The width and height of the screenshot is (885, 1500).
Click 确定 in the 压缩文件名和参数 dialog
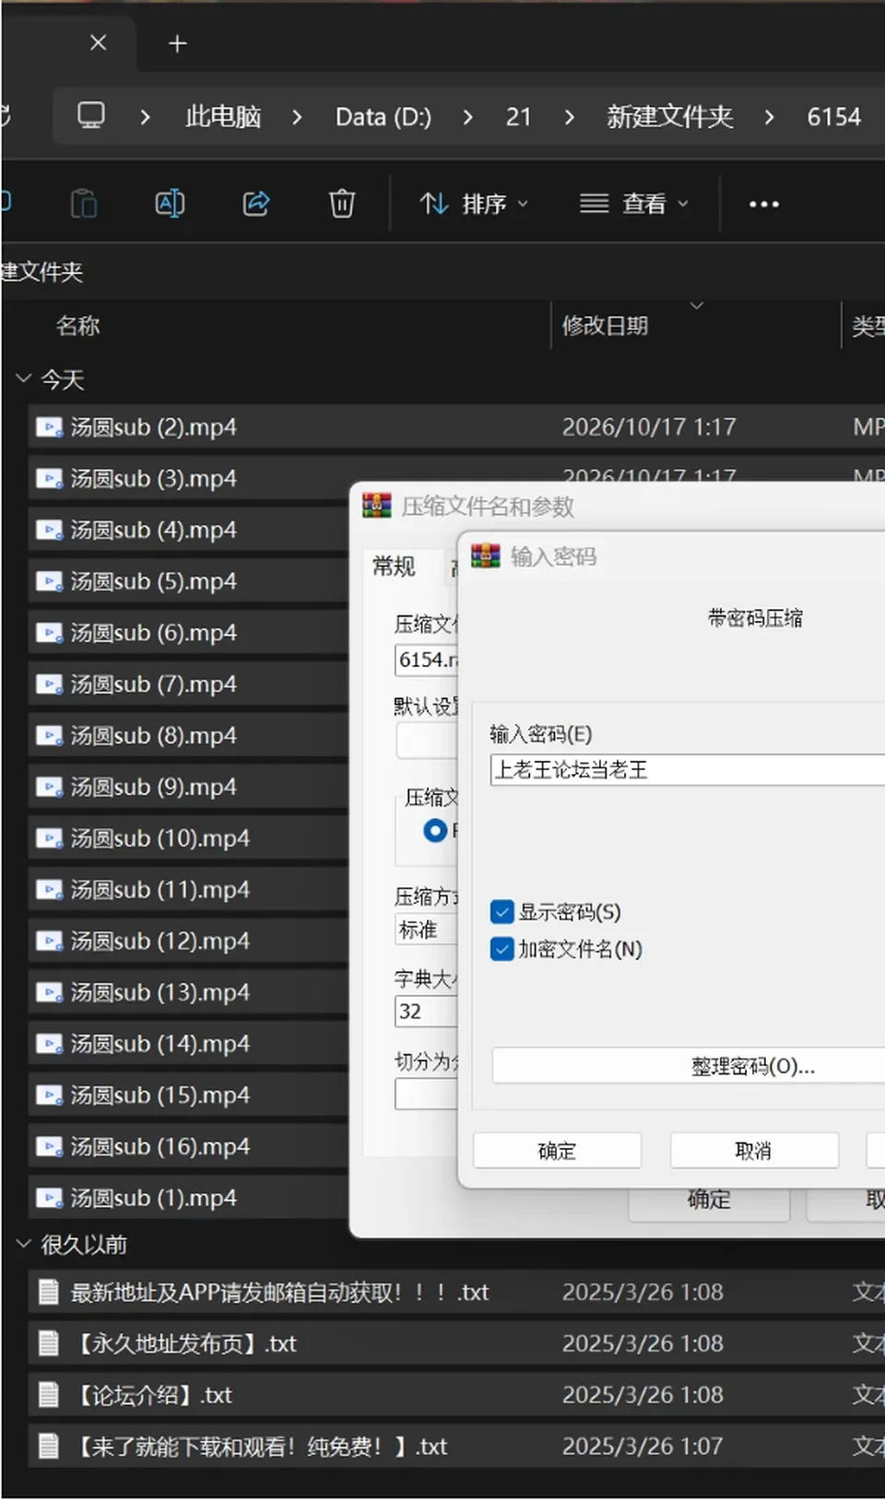point(709,1200)
